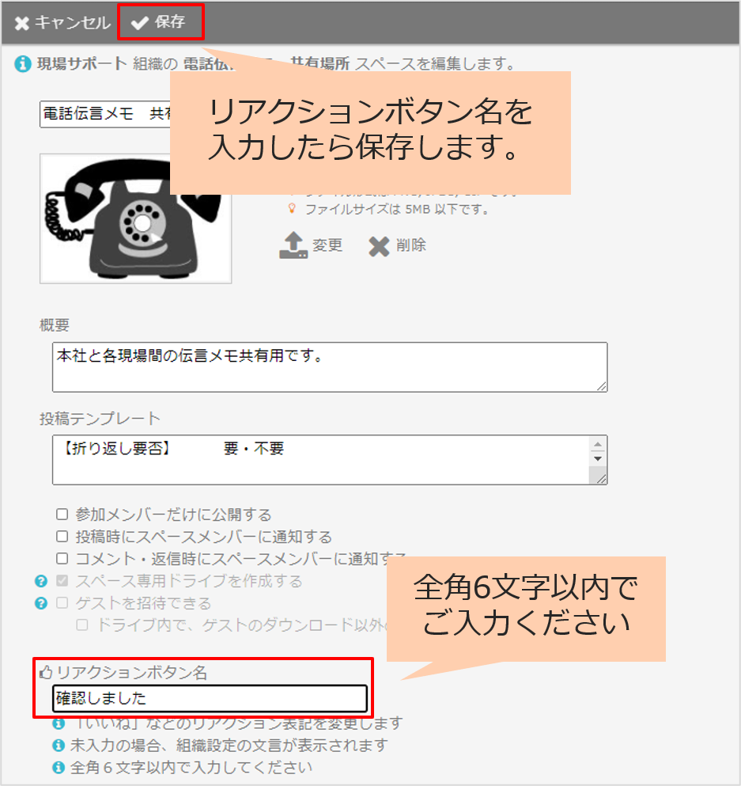The height and width of the screenshot is (786, 741).
Task: Click the 未入力の場合、組織設定の文言が表示されます text
Action: [229, 746]
